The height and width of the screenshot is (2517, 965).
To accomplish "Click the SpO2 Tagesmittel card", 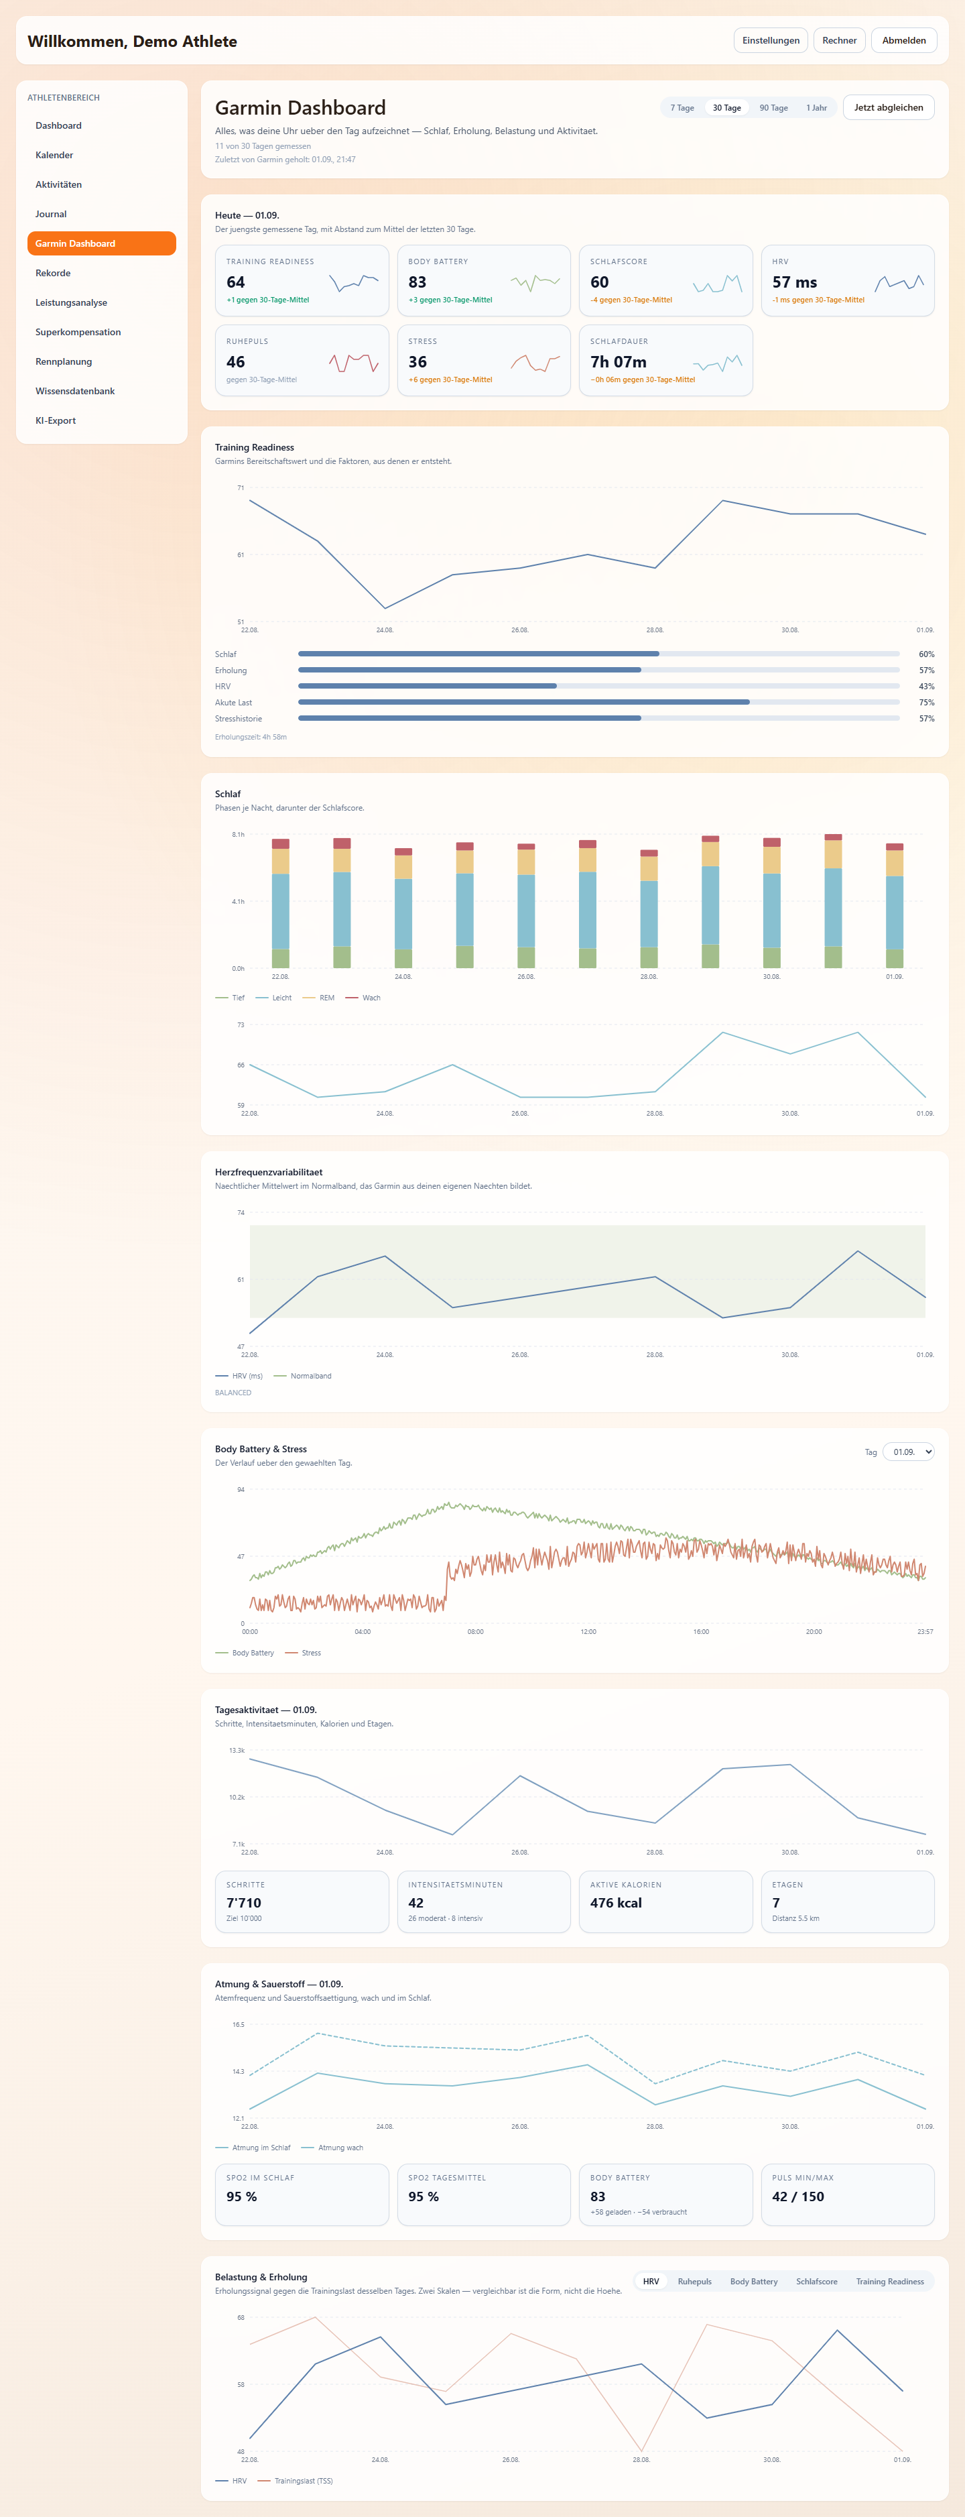I will (x=483, y=2194).
